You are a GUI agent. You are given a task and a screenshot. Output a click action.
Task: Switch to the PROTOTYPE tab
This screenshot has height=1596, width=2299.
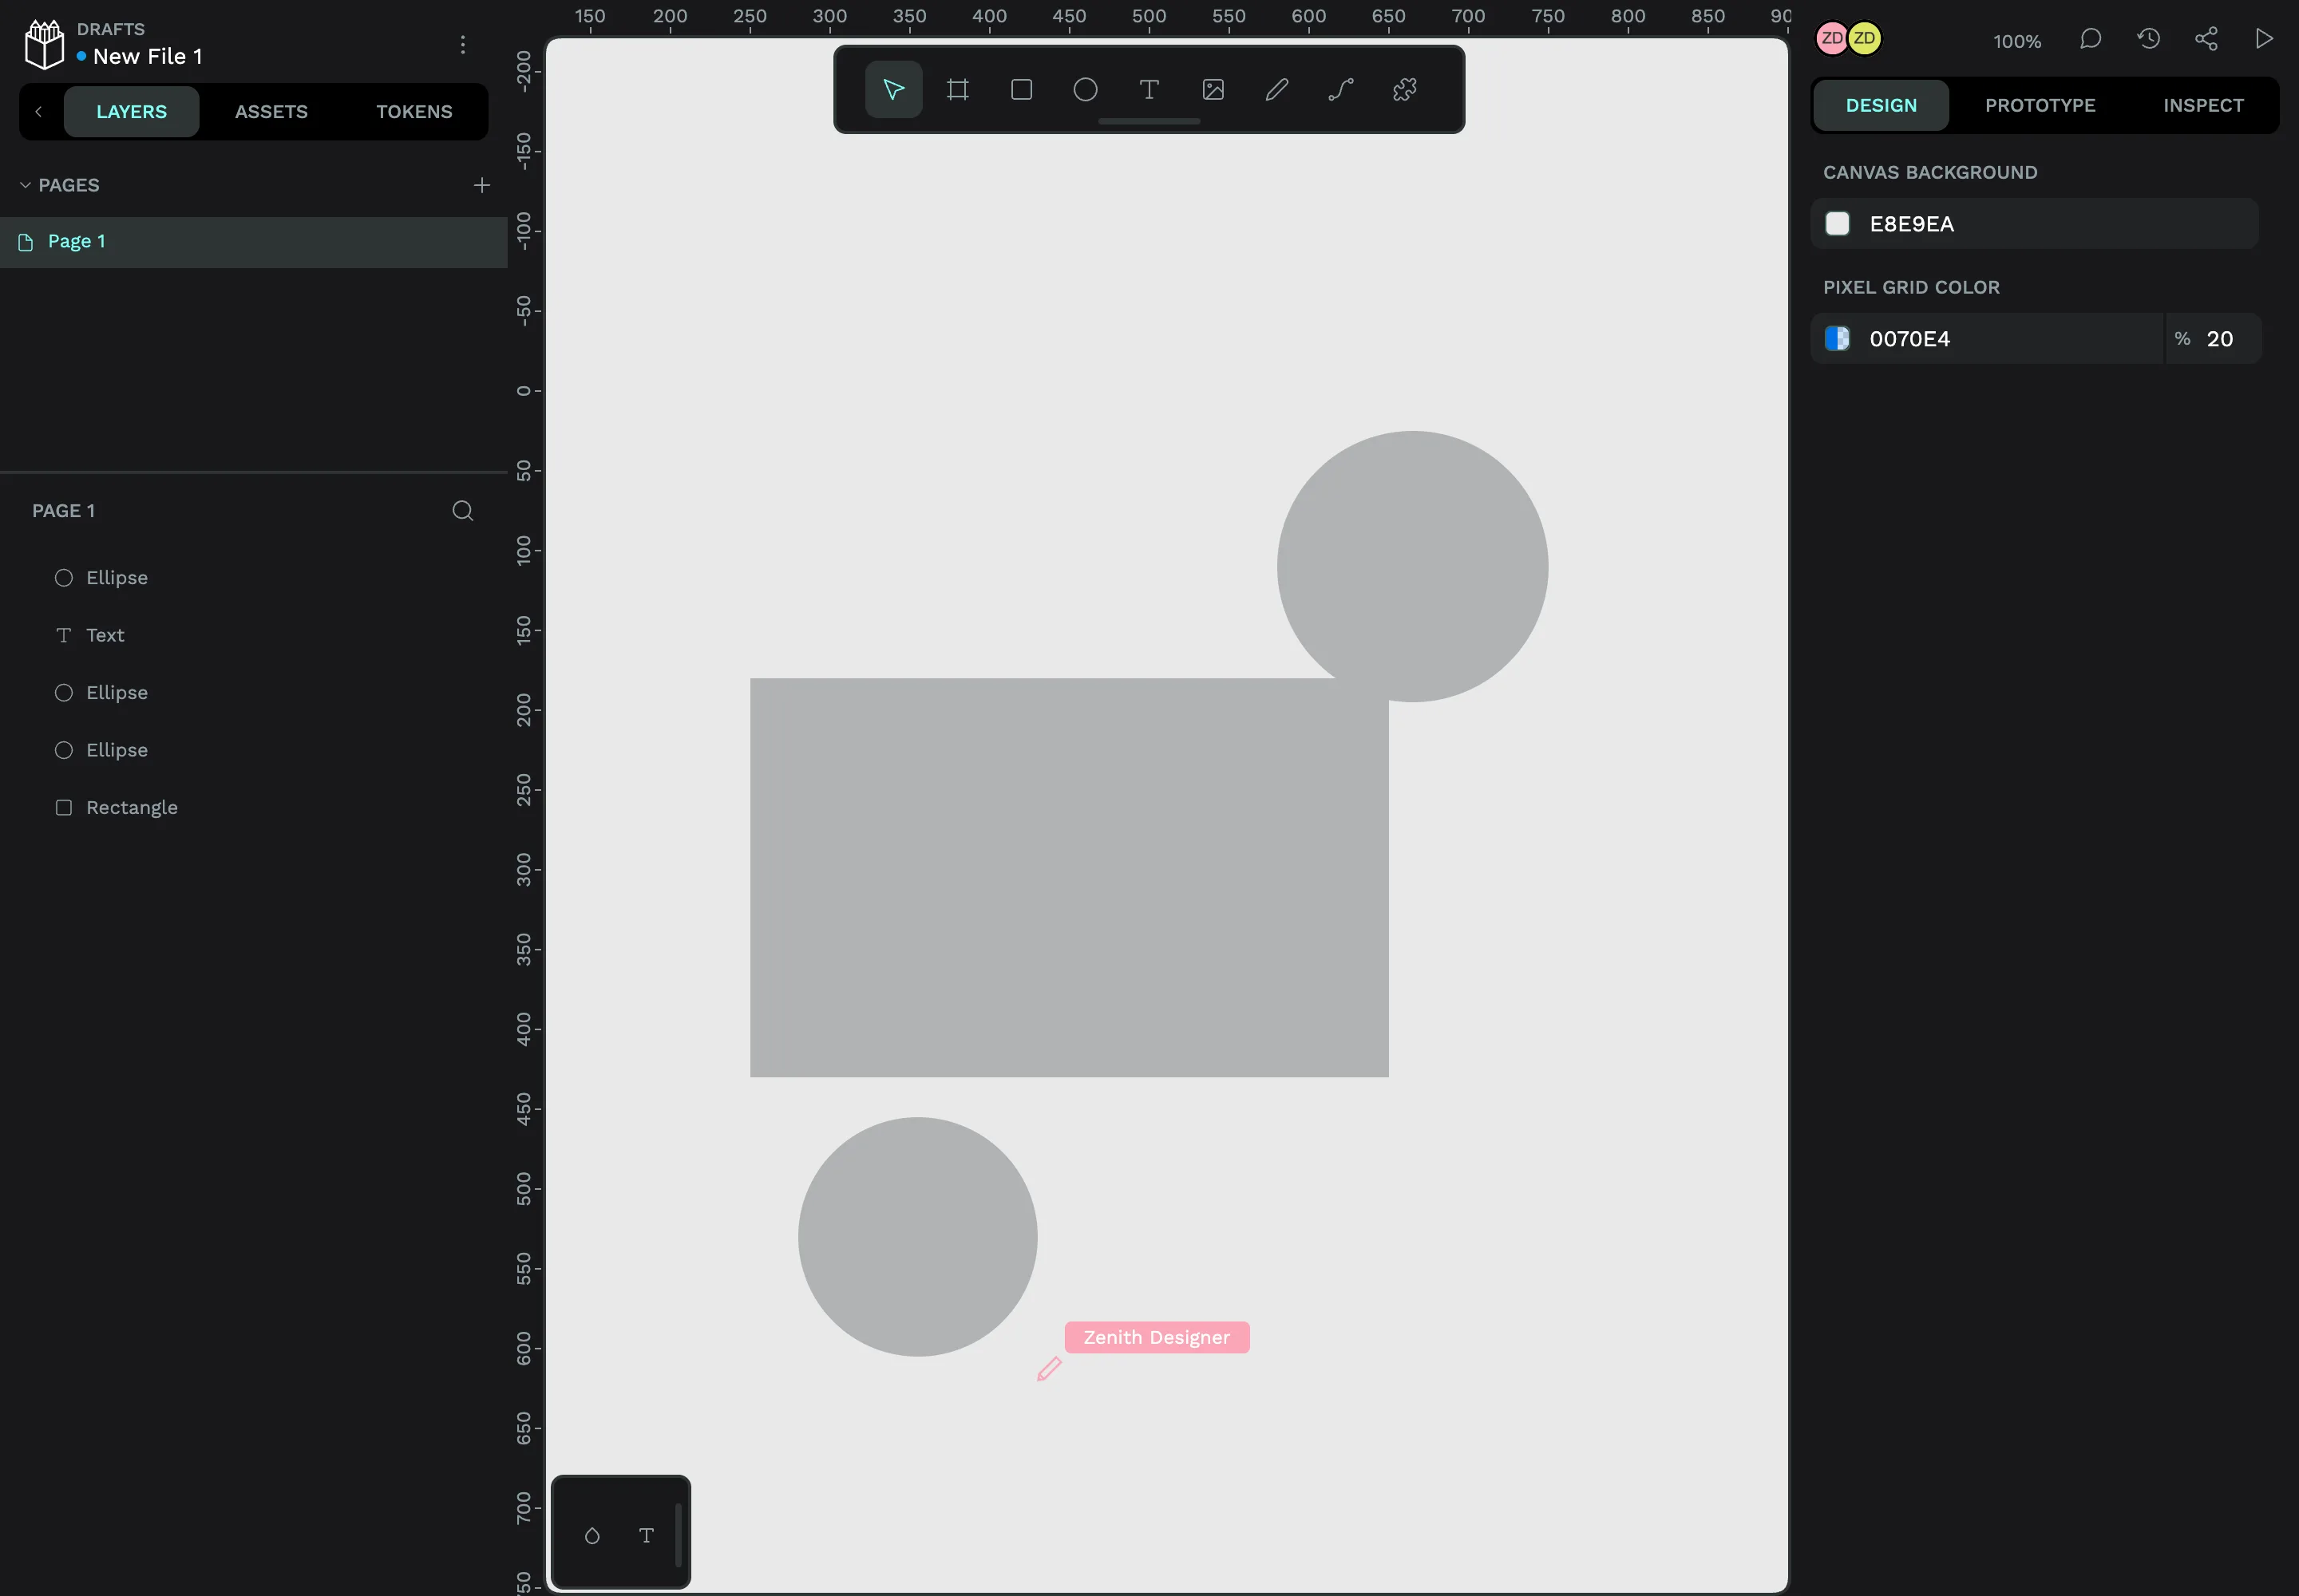pyautogui.click(x=2040, y=105)
